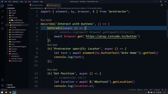The width and height of the screenshot is (168, 94).
Task: Click Run tests above describe block
Action: coord(46,20)
